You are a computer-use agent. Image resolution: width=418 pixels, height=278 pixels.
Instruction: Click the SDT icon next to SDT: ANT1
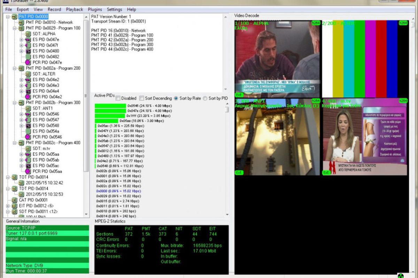pos(28,108)
